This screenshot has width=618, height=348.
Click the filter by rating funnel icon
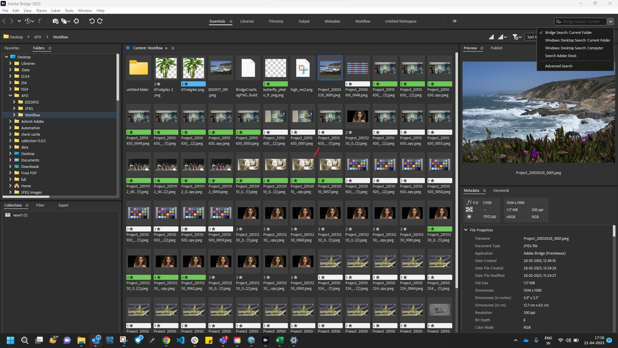[x=515, y=37]
